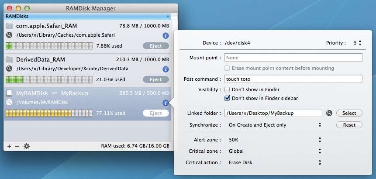
Task: Click the Reset button
Action: pyautogui.click(x=349, y=125)
